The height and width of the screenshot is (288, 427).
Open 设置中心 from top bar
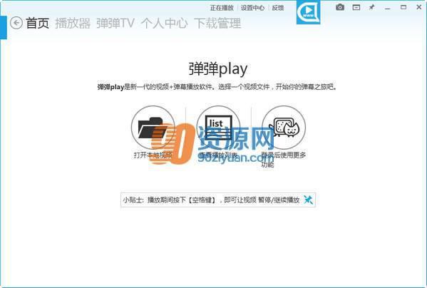point(253,8)
